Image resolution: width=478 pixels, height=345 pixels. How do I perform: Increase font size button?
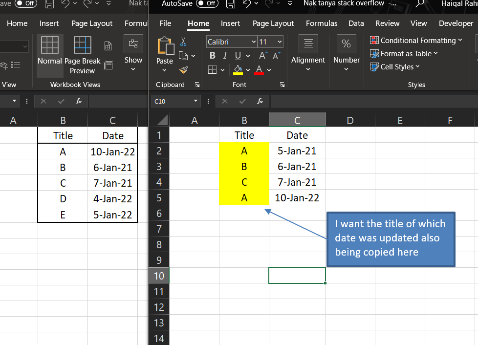[x=263, y=56]
